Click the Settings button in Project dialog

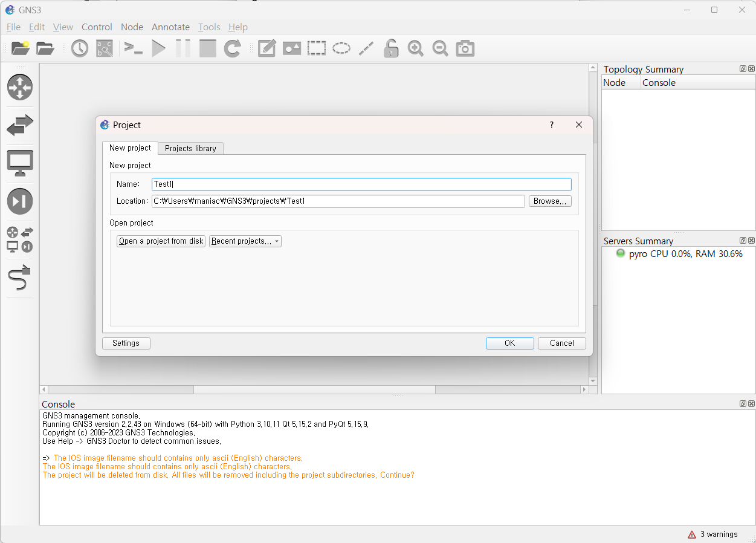(126, 343)
